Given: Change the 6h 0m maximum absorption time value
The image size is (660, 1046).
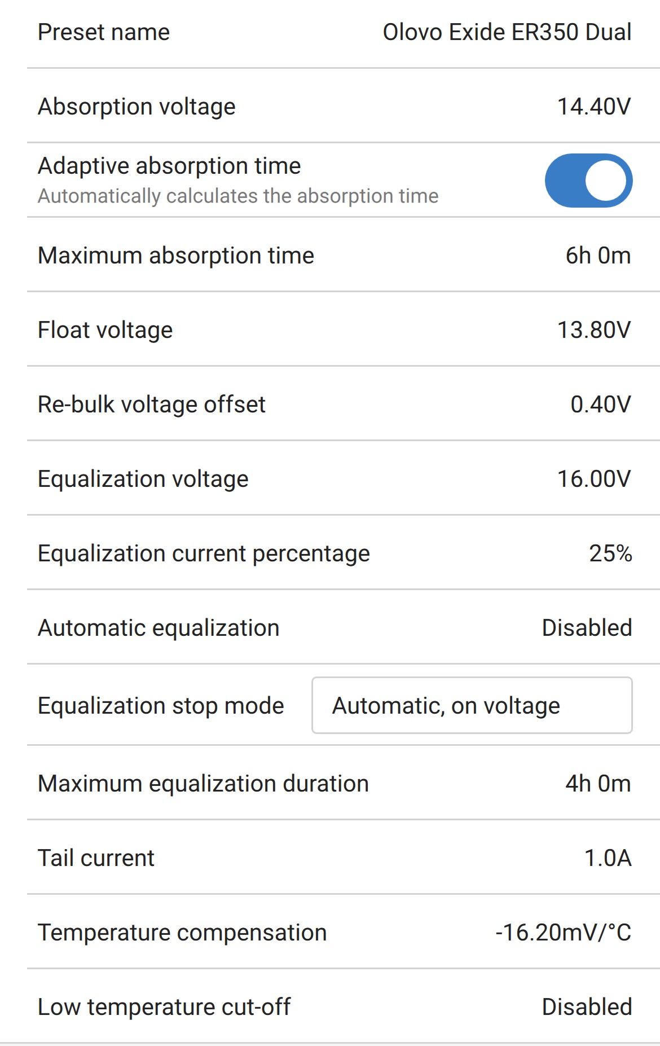Looking at the screenshot, I should click(x=598, y=256).
